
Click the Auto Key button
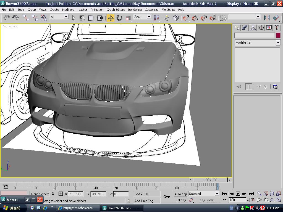[180, 194]
